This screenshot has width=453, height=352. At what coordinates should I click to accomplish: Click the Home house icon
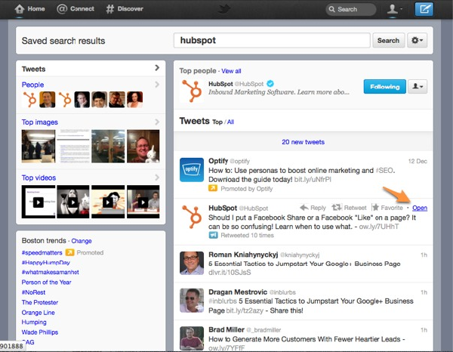click(20, 9)
